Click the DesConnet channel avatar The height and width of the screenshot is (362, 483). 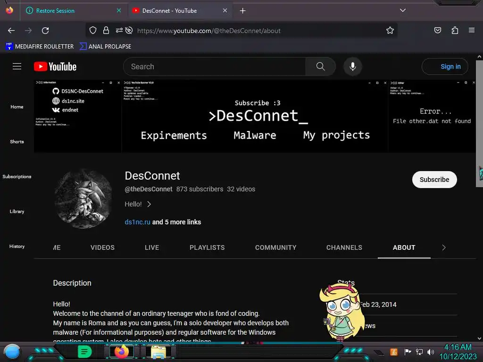pyautogui.click(x=83, y=199)
